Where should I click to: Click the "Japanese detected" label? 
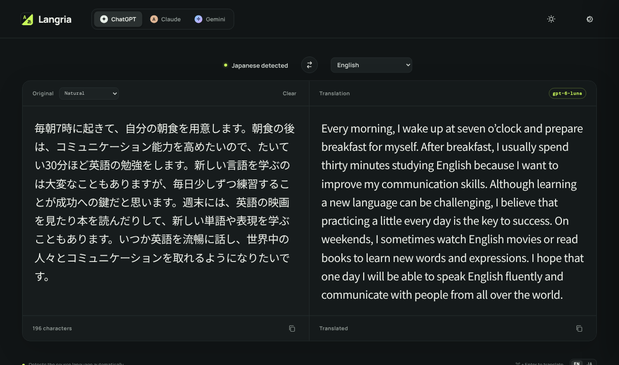[x=260, y=65]
